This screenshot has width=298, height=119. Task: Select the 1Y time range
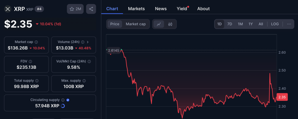tap(251, 24)
